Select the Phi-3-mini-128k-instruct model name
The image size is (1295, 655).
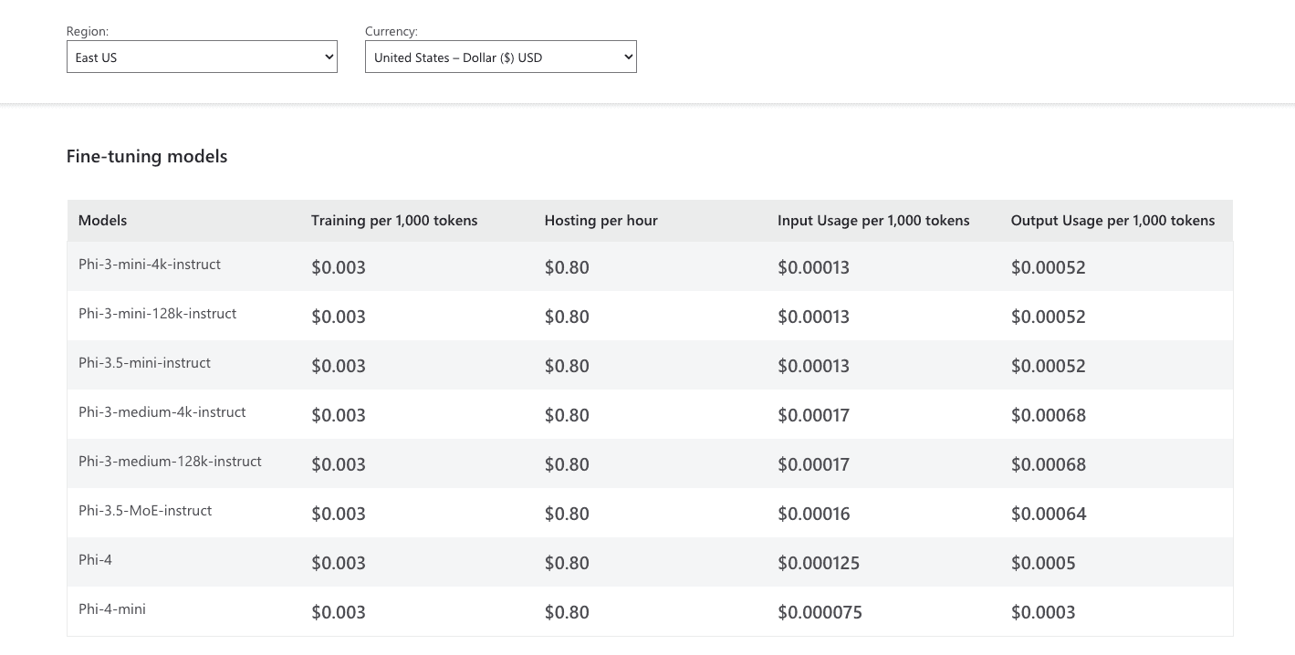coord(157,313)
